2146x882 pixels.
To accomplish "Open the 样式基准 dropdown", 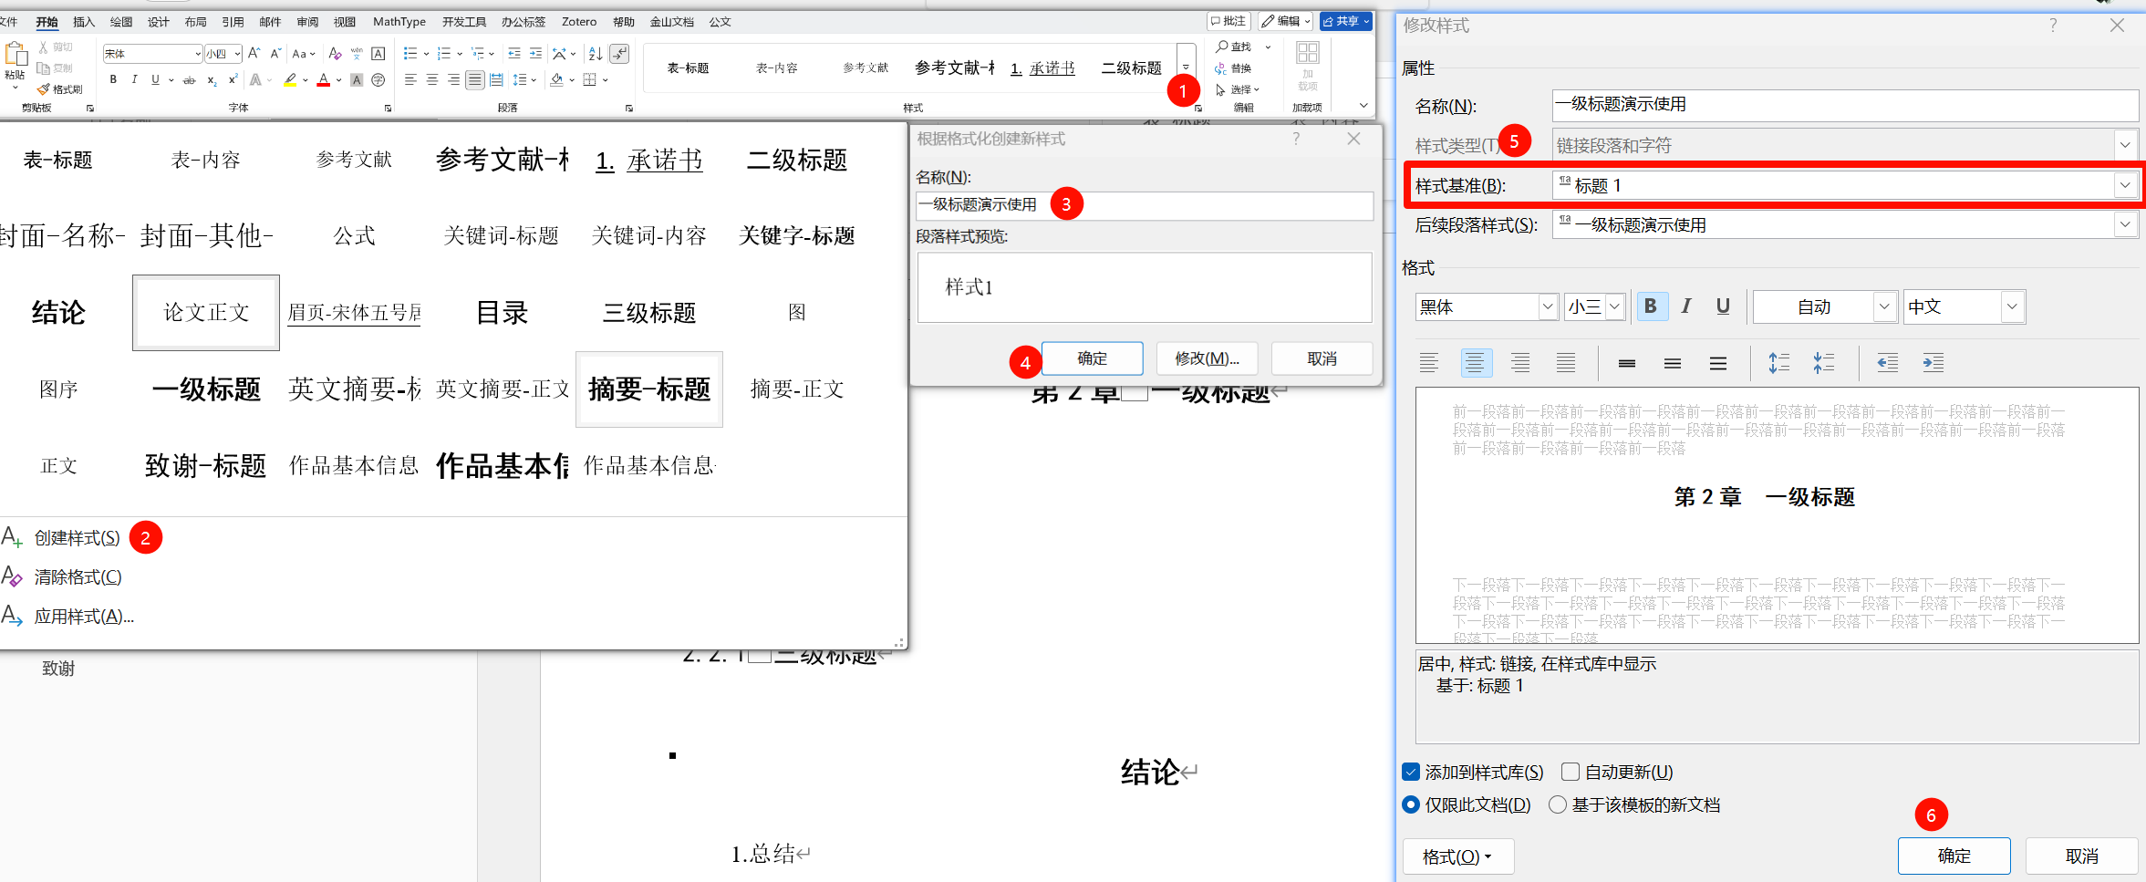I will point(2125,185).
